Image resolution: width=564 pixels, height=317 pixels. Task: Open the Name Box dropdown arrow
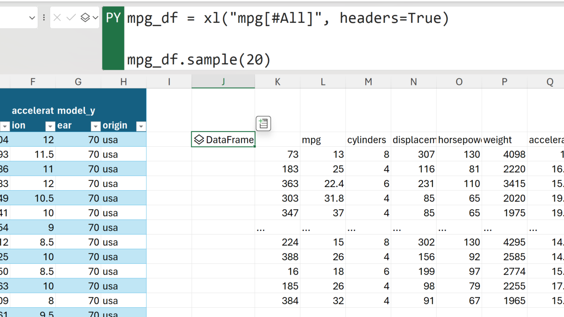pyautogui.click(x=32, y=18)
